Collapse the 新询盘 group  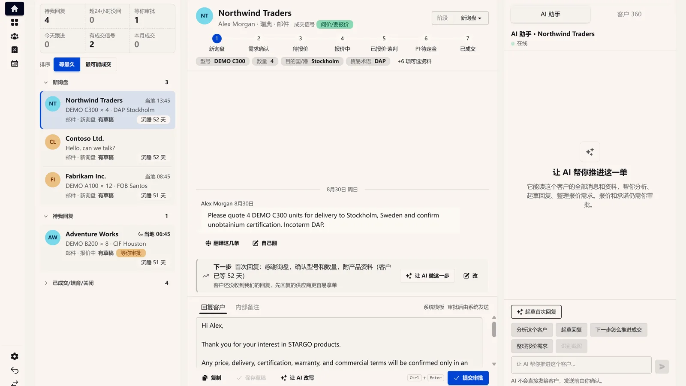point(108,82)
